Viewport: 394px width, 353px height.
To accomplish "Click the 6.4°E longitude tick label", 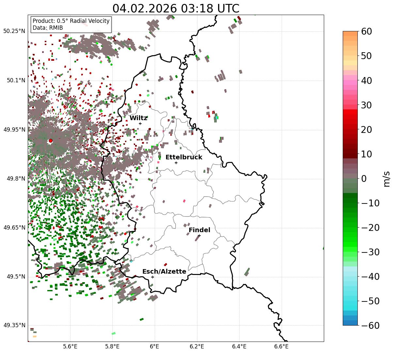I will pos(239,346).
